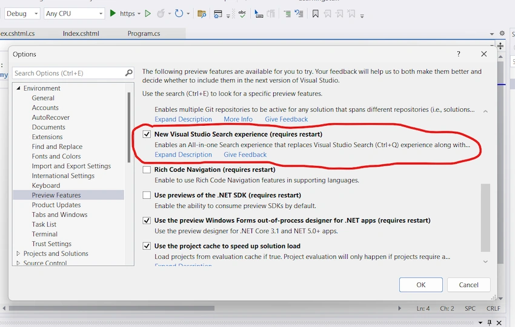Viewport: 515px width, 327px height.
Task: Toggle the bookmark icon in toolbar
Action: tap(315, 14)
